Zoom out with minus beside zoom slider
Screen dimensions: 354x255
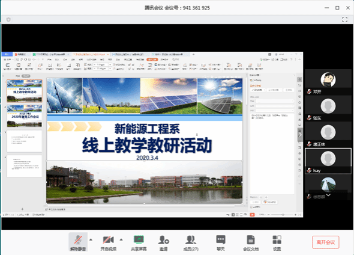tap(268, 215)
